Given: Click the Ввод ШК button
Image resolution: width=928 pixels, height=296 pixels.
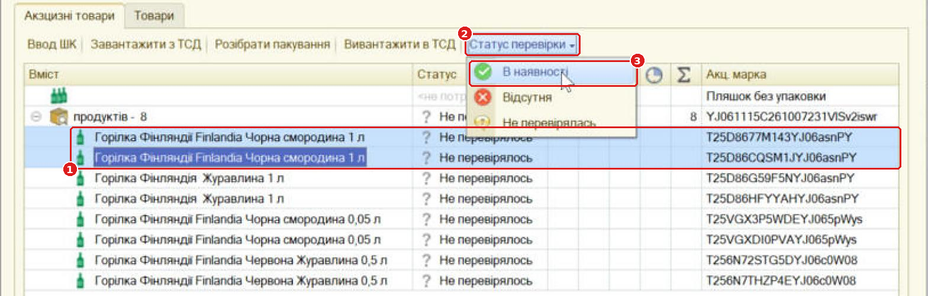Looking at the screenshot, I should (52, 44).
